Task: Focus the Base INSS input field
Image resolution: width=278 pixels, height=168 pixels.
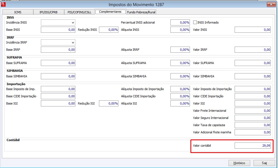Action: (x=58, y=30)
